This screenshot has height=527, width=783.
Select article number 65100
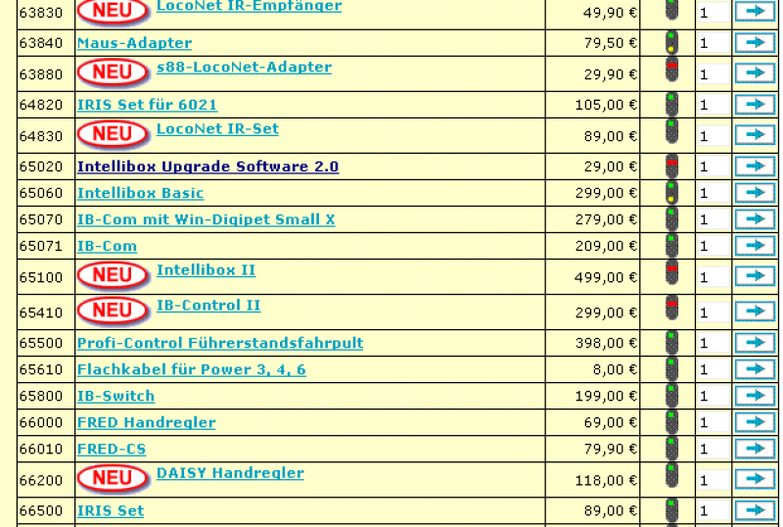[x=41, y=277]
